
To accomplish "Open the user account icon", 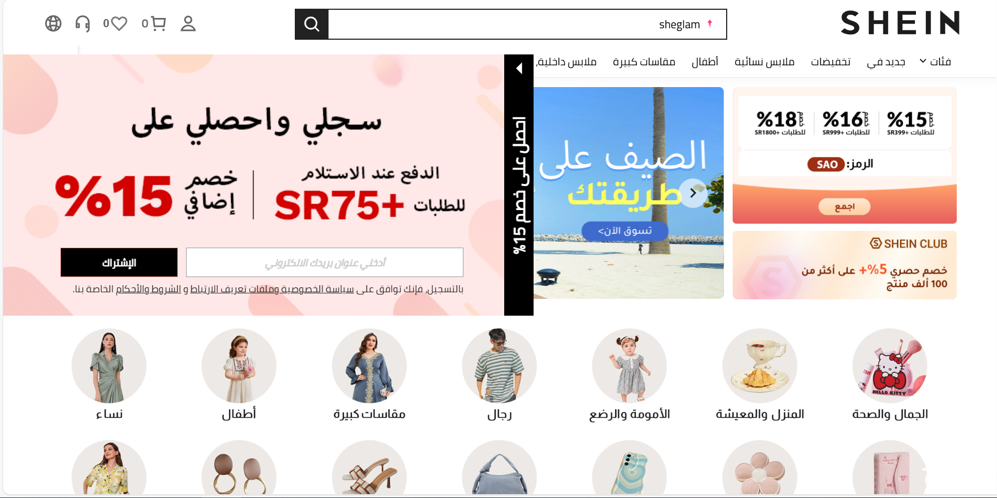I will [x=188, y=23].
